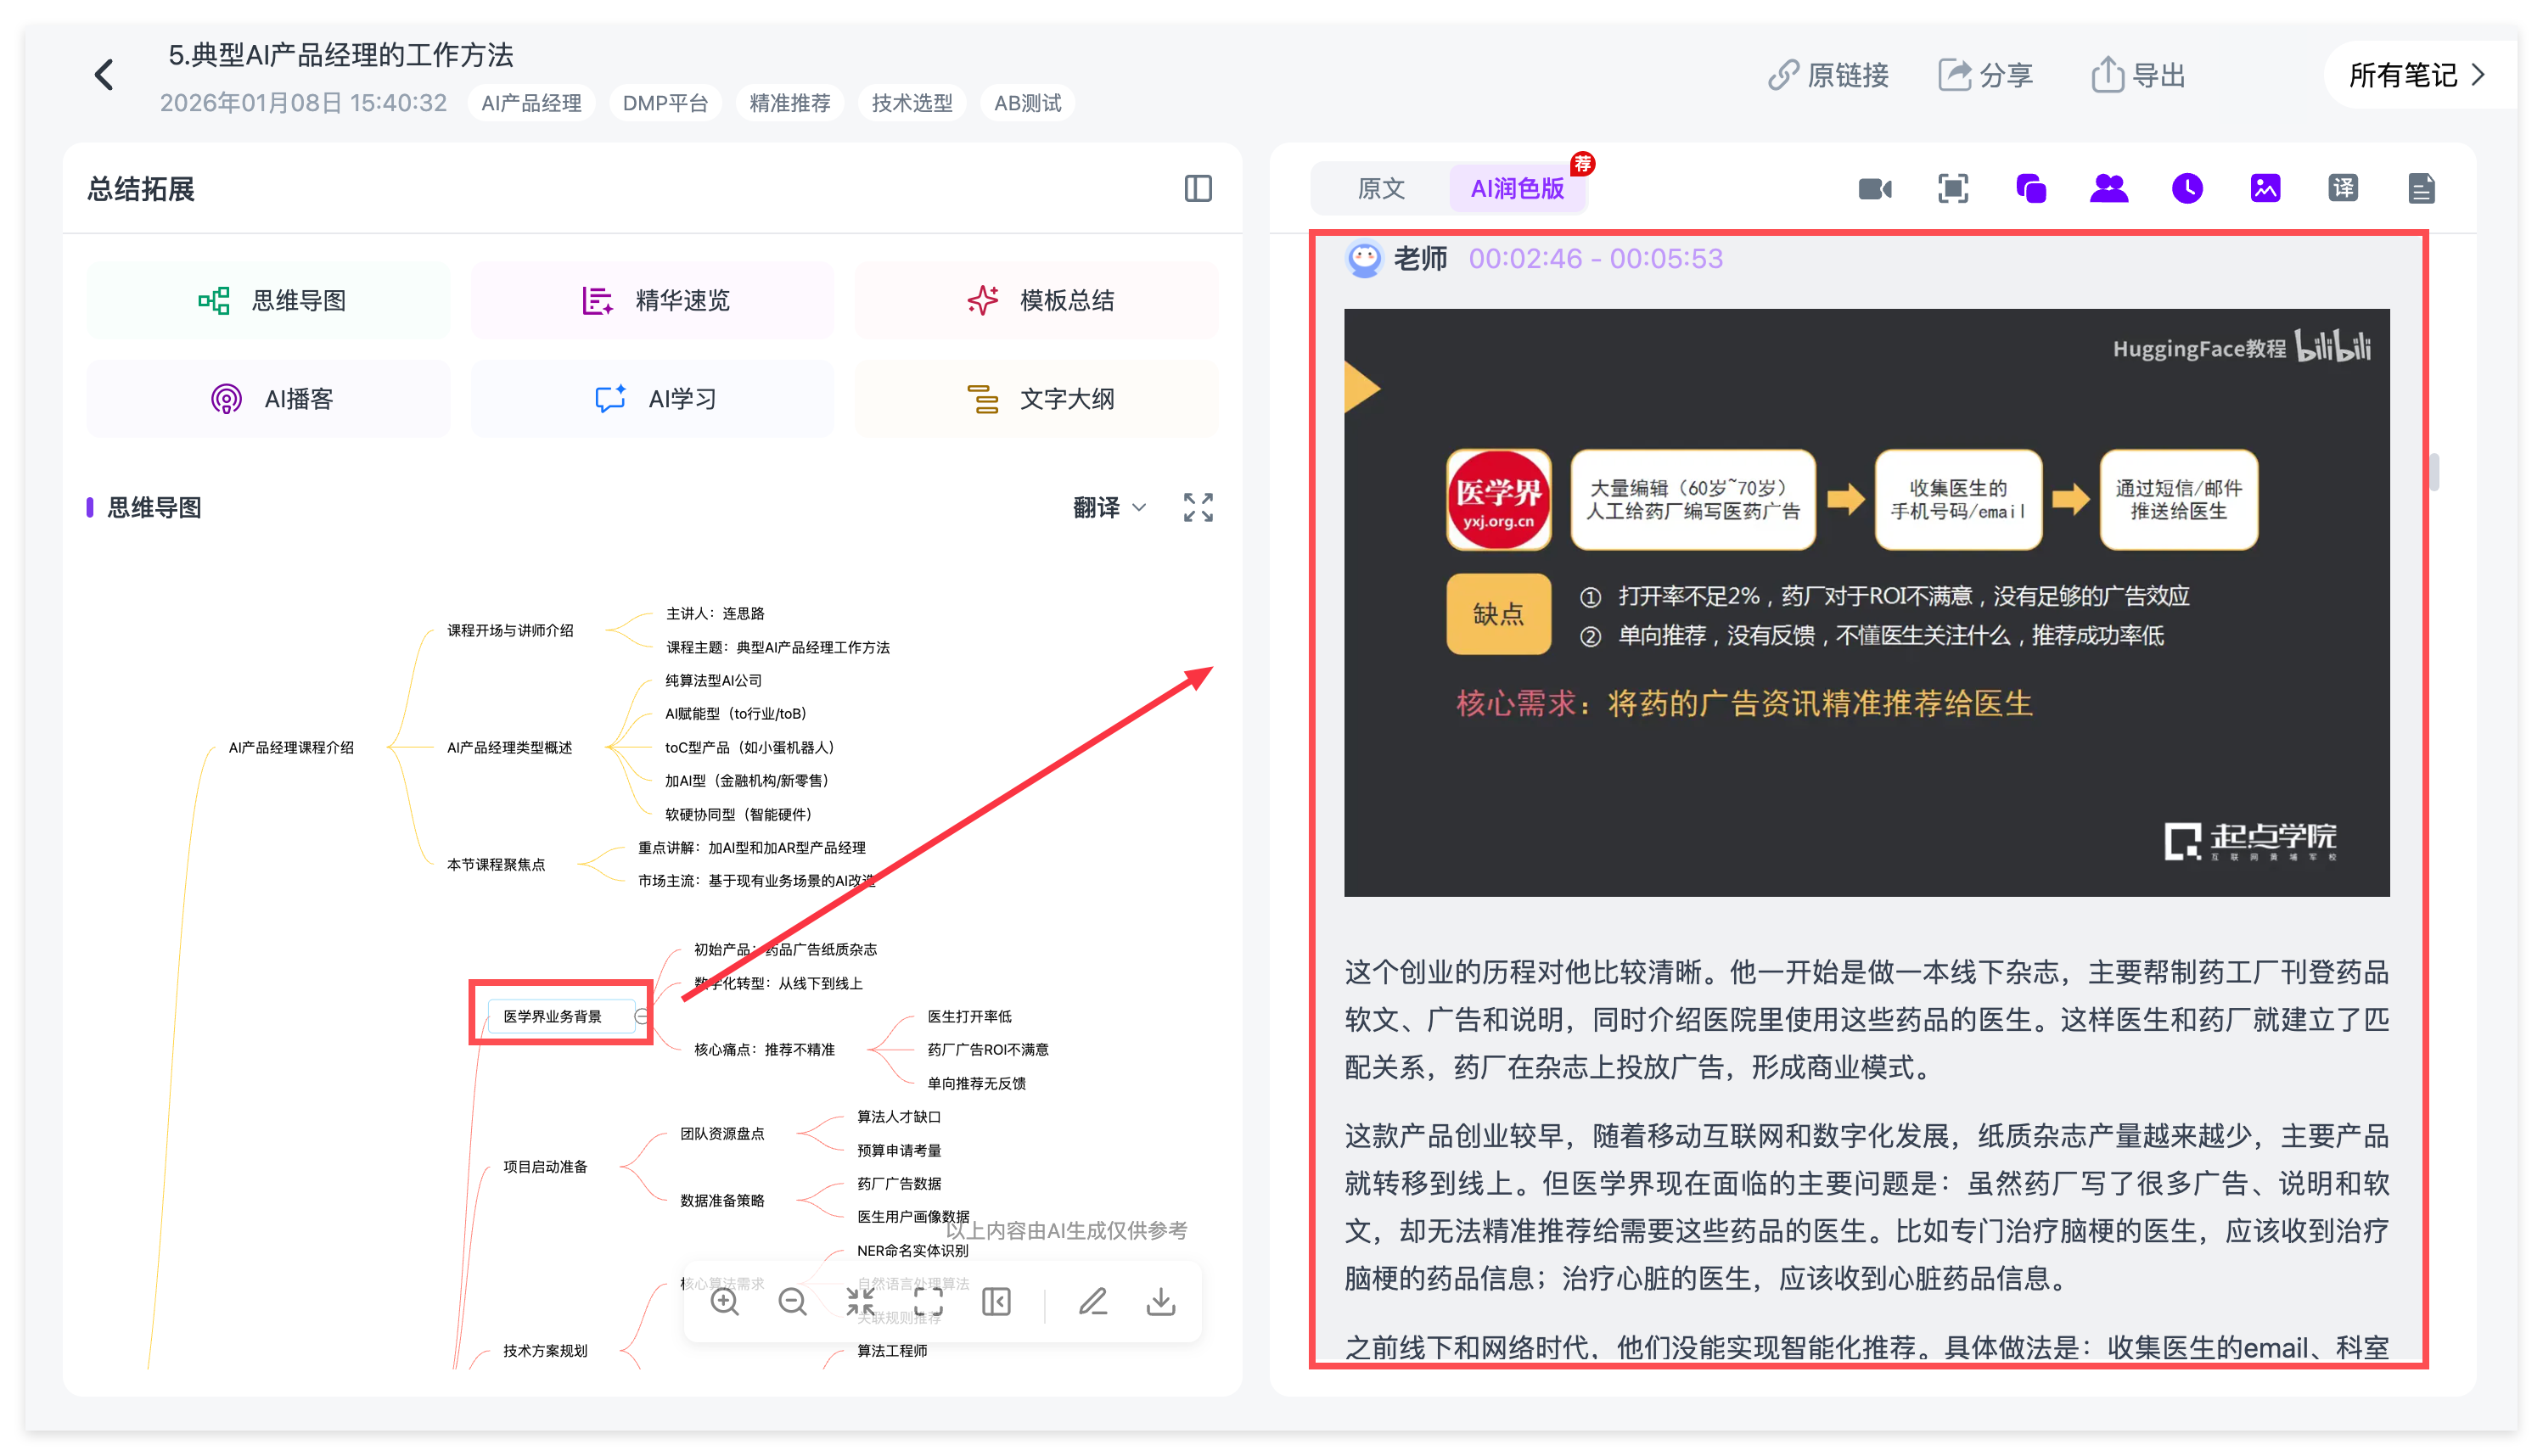Image resolution: width=2543 pixels, height=1456 pixels.
Task: Select the NER命名实体识别 node
Action: pyautogui.click(x=912, y=1250)
